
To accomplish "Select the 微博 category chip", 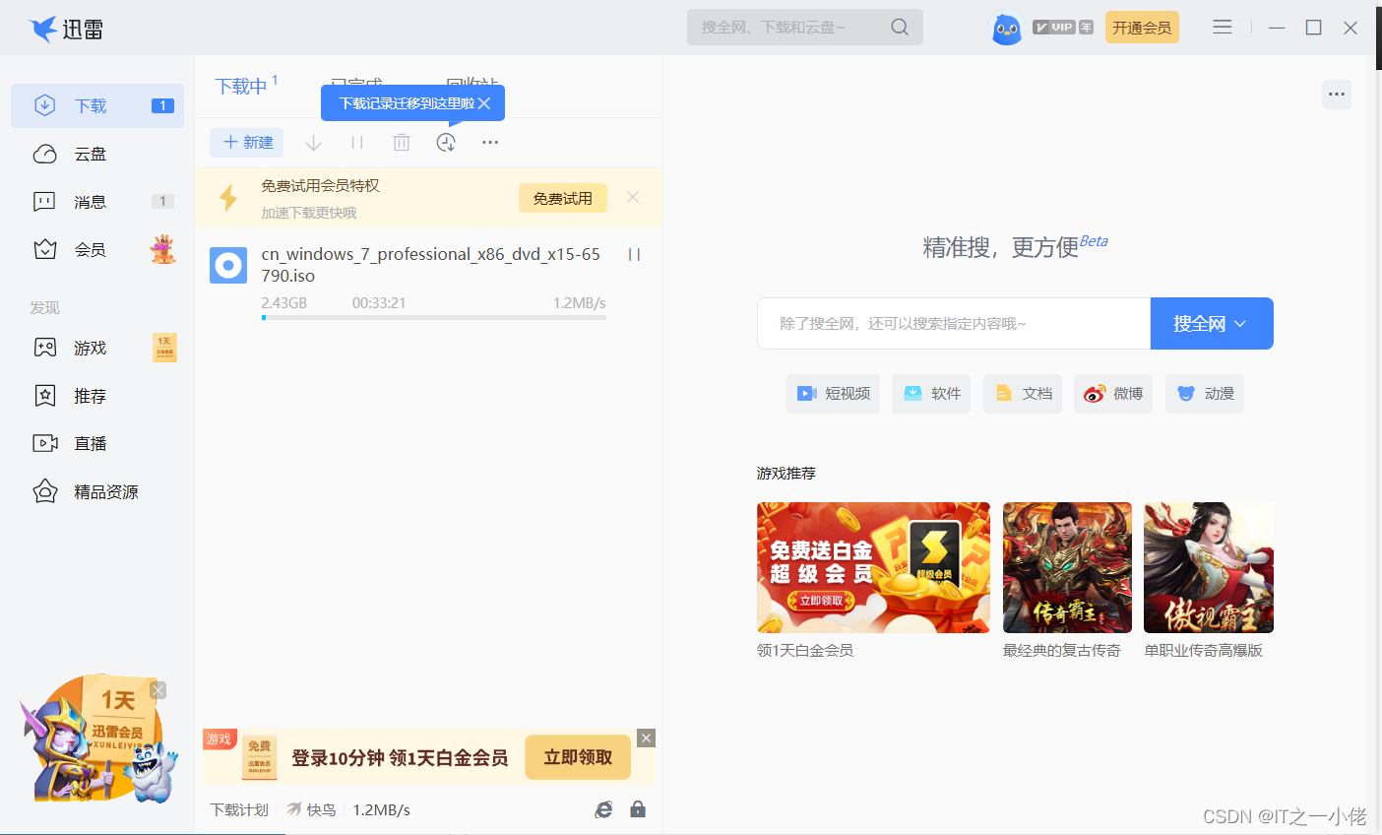I will [x=1113, y=394].
